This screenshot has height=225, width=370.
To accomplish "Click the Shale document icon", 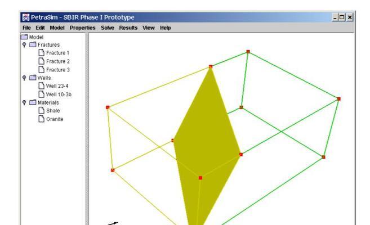I will pos(41,110).
